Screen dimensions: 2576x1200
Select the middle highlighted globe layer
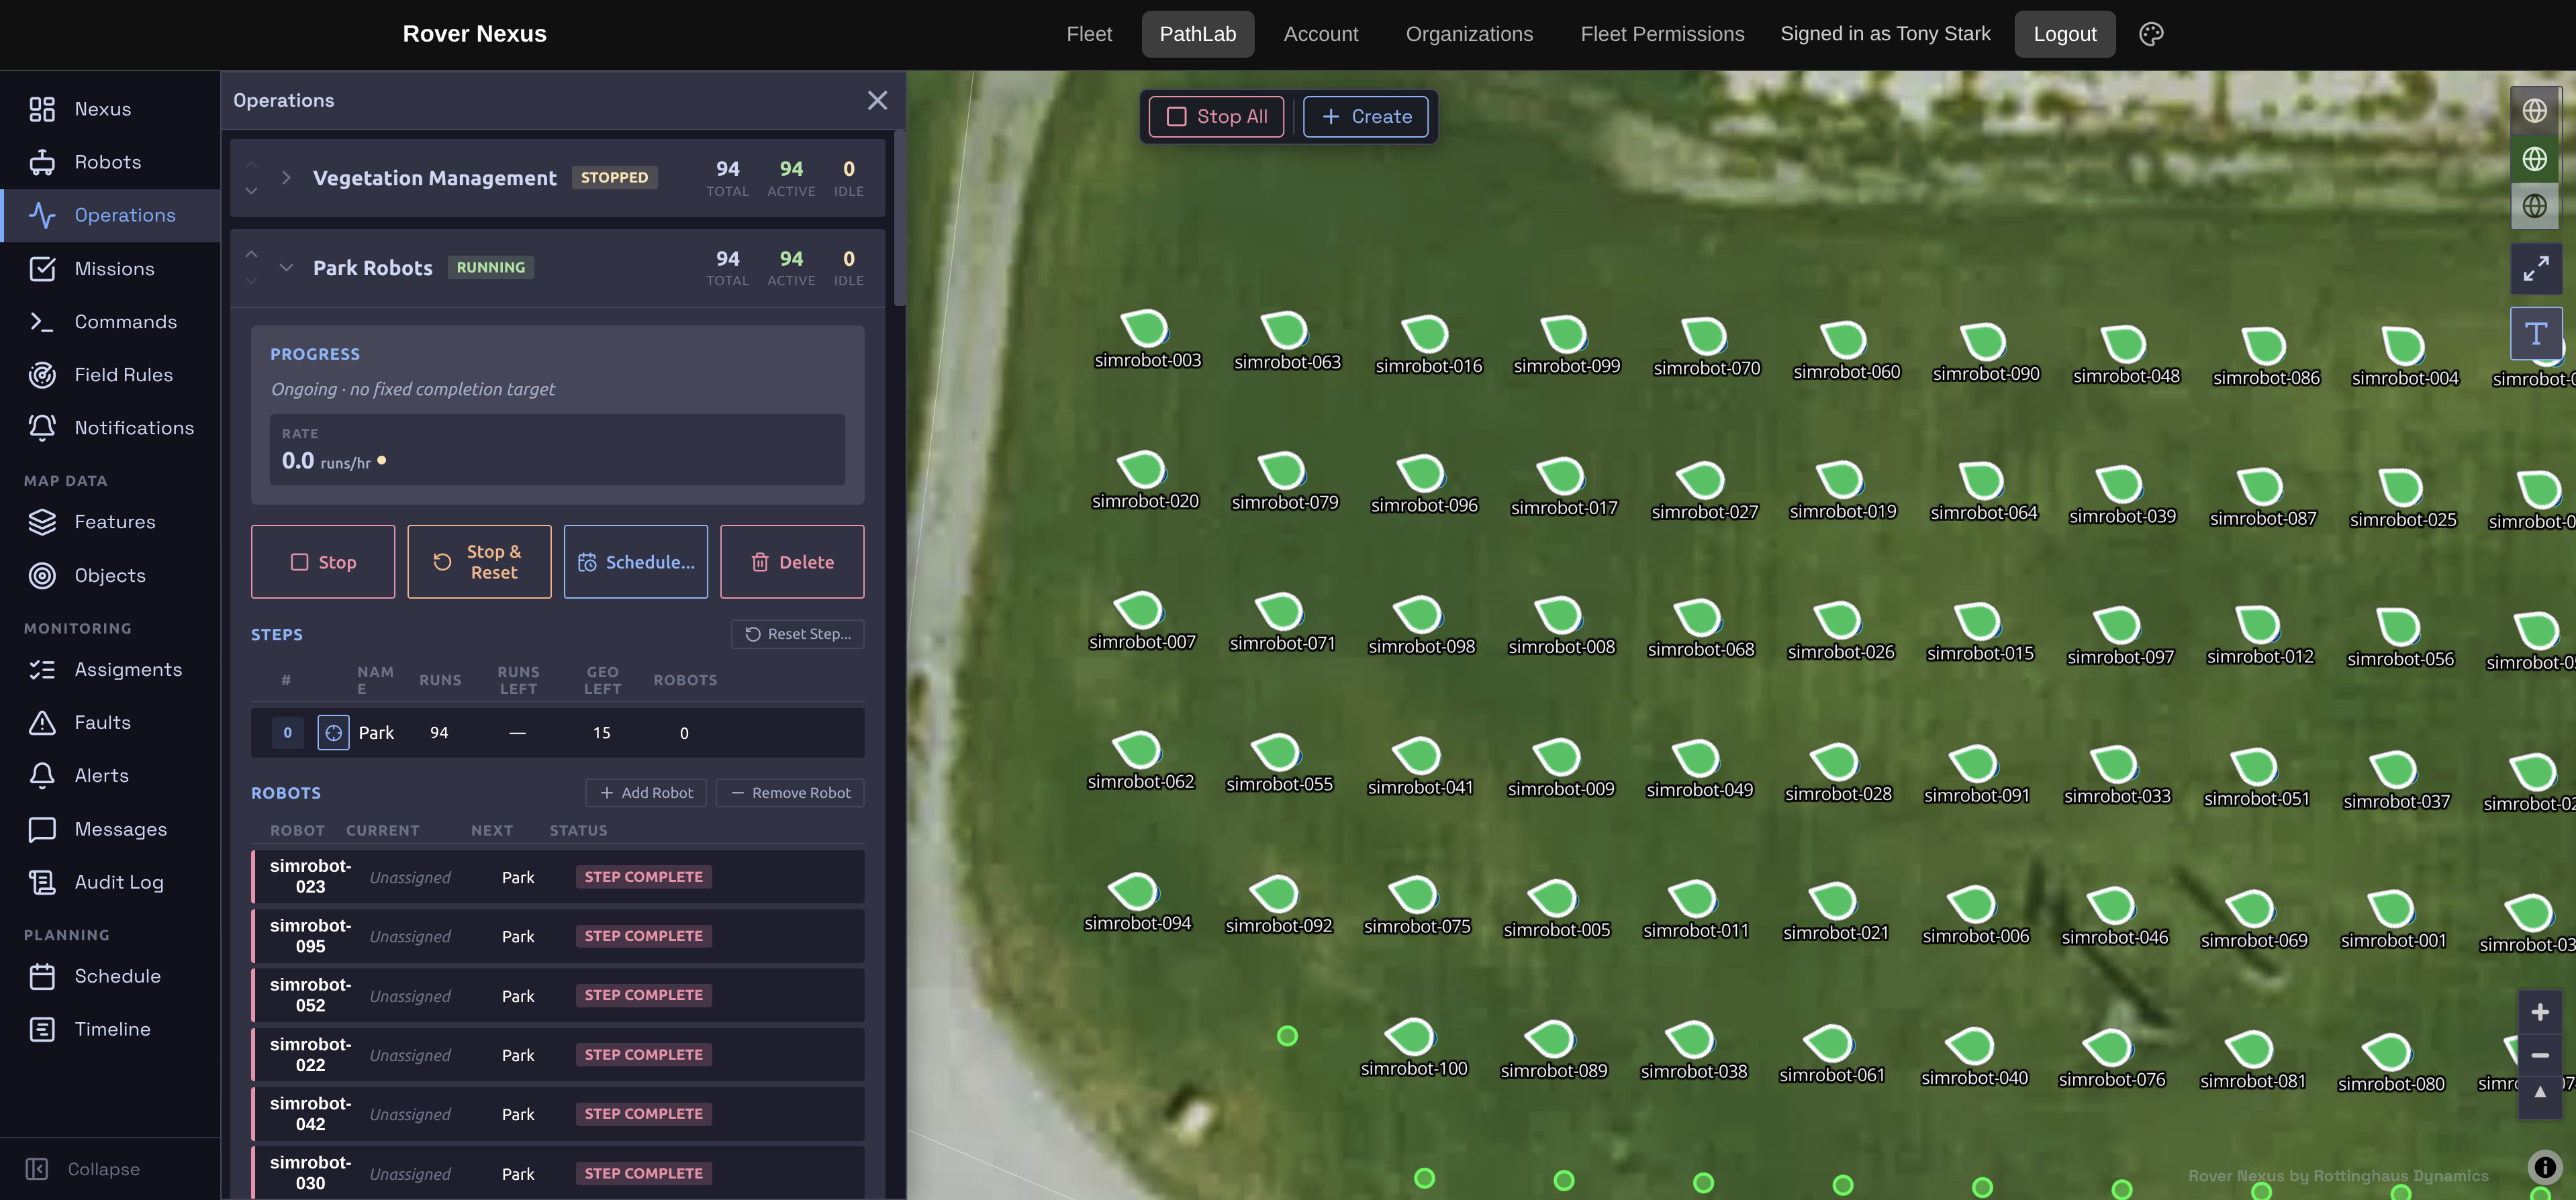[2534, 158]
